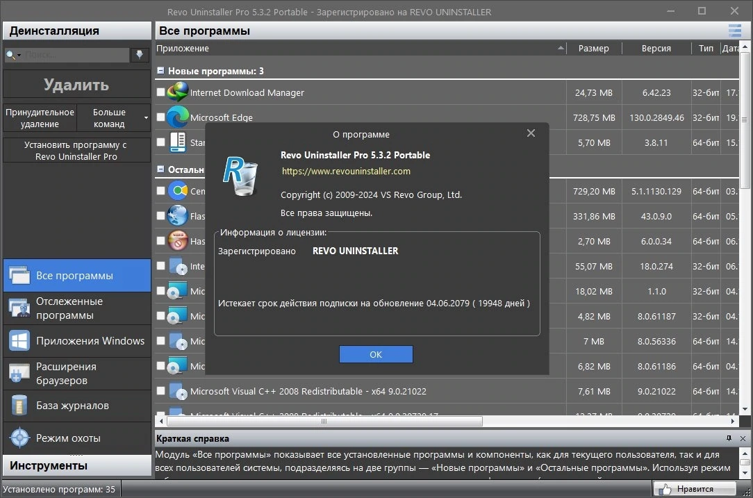Close the Краткая справка panel

[743, 438]
